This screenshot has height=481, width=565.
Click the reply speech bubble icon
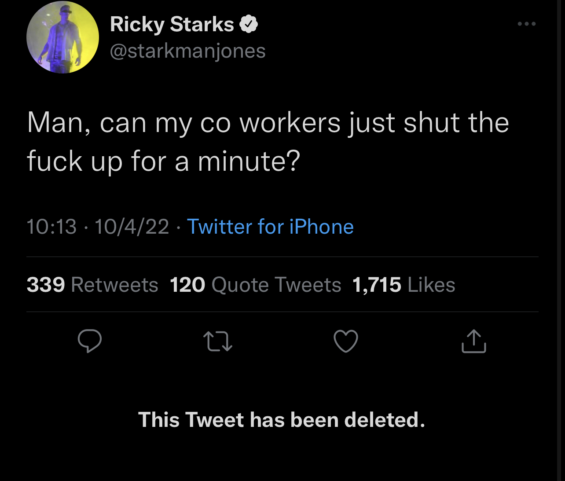[x=90, y=341]
